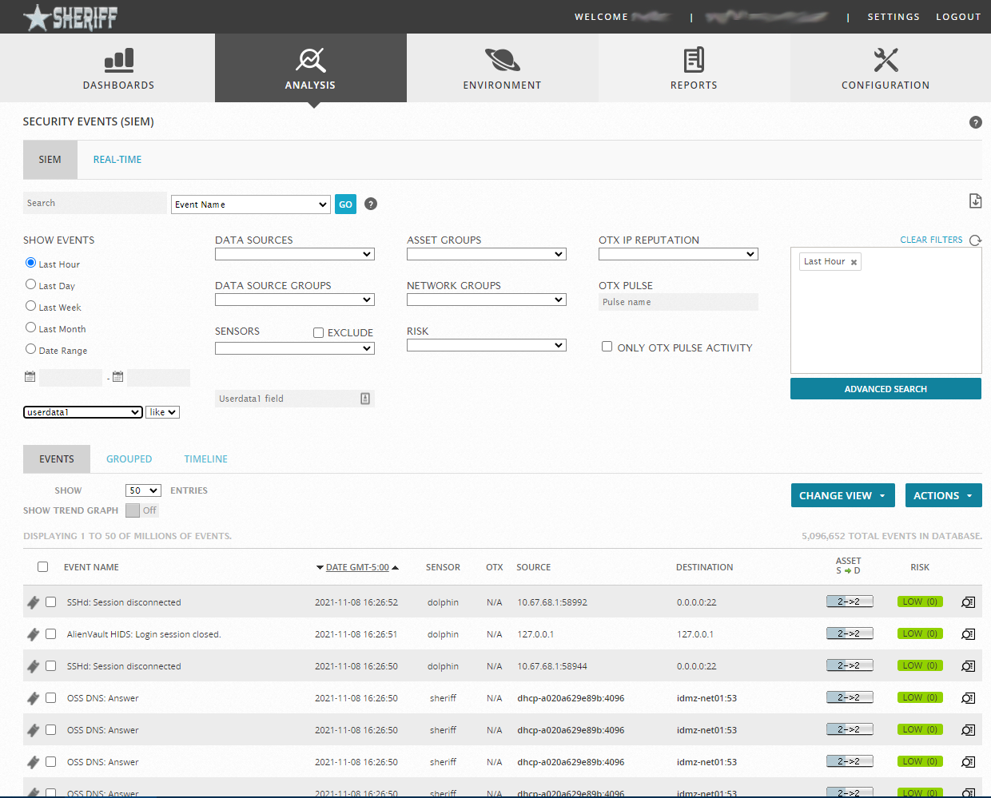Click the export download icon near search
The image size is (991, 798).
975,201
